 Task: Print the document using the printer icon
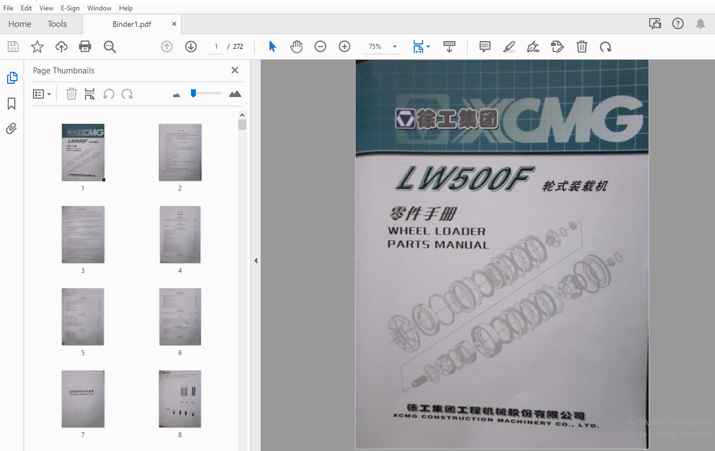click(85, 47)
